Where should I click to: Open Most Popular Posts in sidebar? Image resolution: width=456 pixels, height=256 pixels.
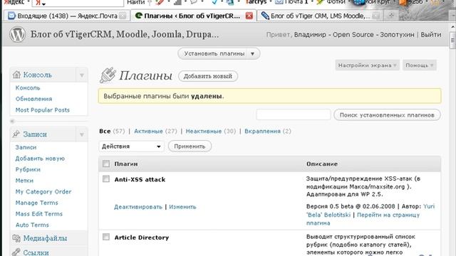43,110
